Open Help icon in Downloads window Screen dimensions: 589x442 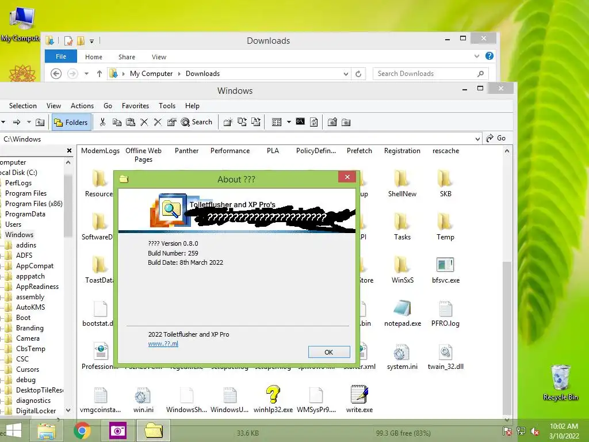(x=489, y=56)
